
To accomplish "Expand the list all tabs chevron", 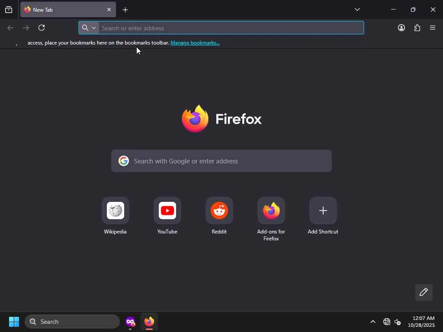I will point(357,10).
